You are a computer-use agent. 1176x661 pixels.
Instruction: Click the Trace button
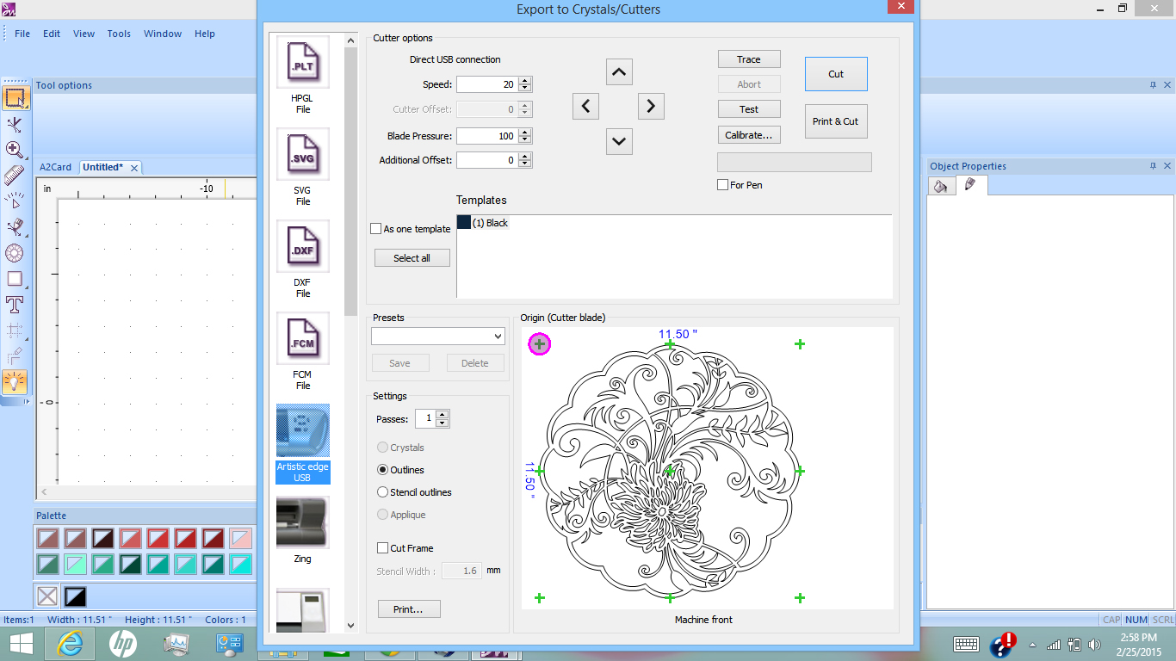[x=749, y=59]
